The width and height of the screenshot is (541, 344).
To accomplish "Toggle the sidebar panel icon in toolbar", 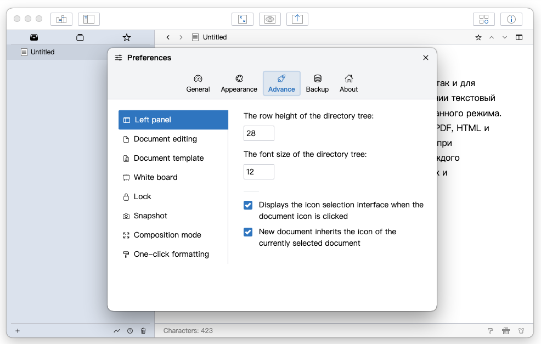I will (88, 19).
